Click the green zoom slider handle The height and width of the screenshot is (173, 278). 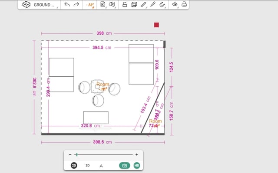coord(77,155)
